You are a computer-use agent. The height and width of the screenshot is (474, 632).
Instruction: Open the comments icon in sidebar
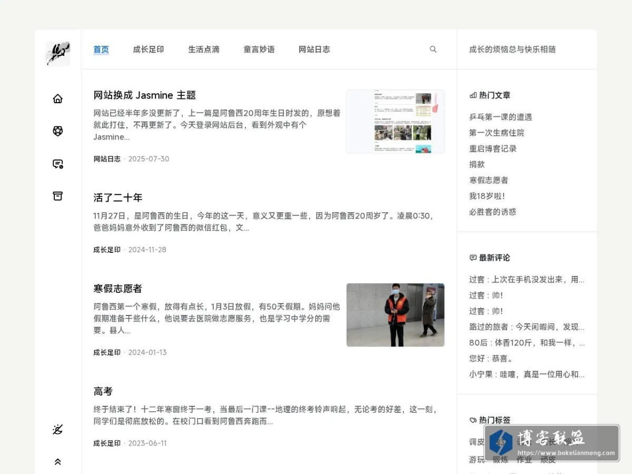[x=58, y=164]
